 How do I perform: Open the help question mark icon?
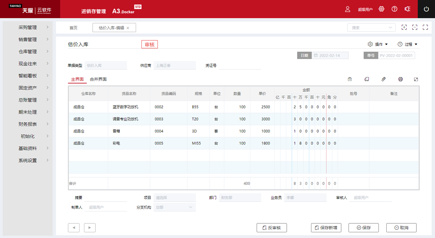click(x=395, y=9)
